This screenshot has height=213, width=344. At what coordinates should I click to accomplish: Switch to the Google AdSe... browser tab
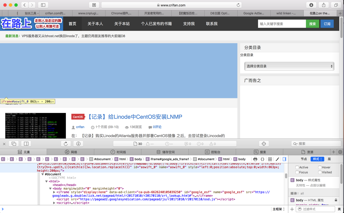pos(254,13)
